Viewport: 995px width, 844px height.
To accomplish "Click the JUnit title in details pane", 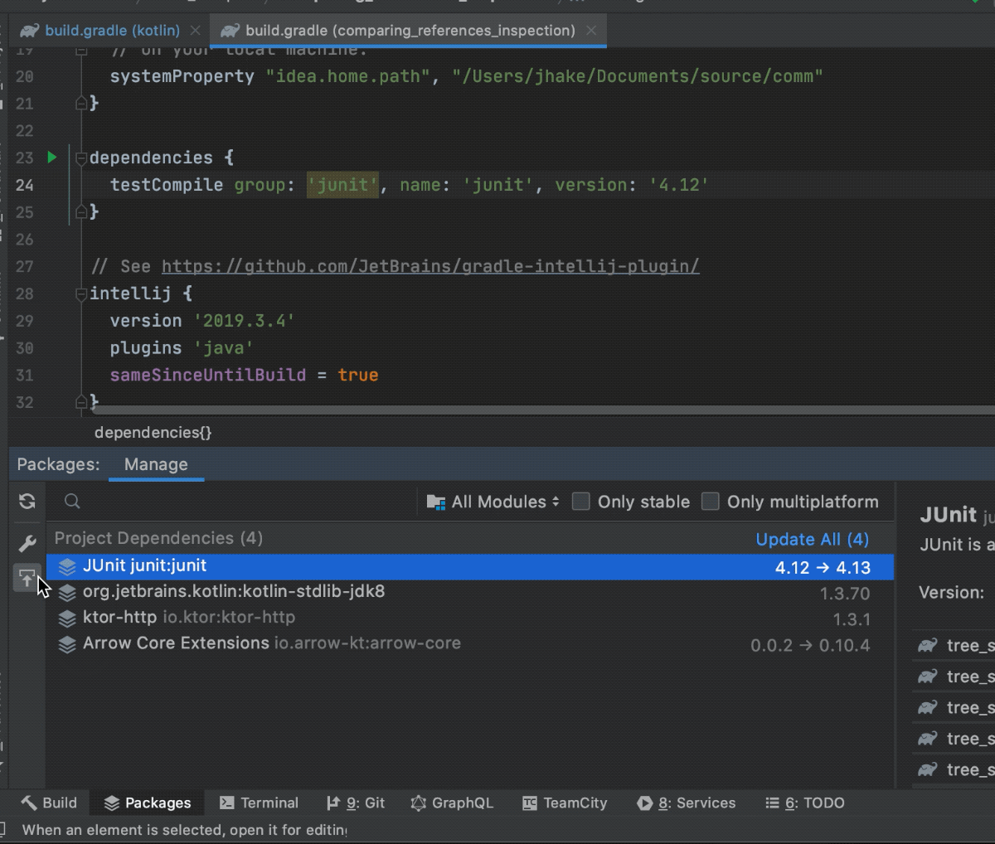I will [949, 515].
